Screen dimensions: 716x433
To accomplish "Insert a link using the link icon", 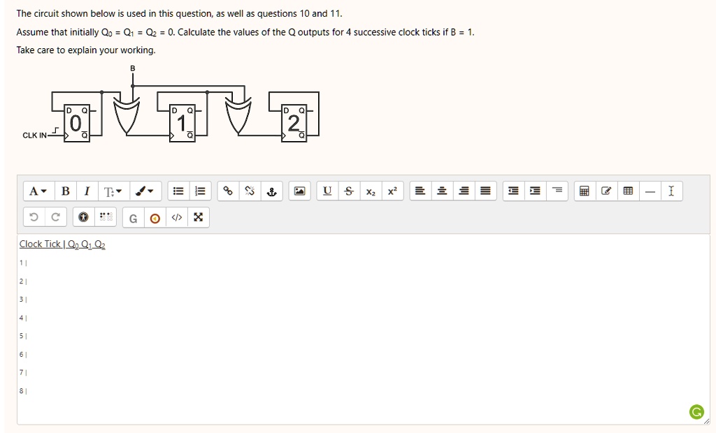I will 227,191.
